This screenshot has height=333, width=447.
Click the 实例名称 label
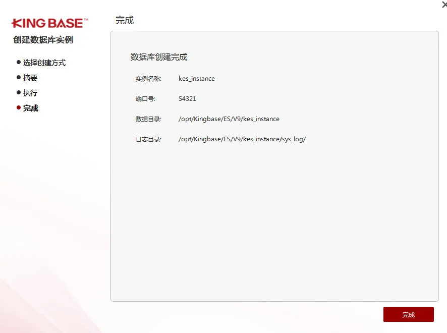(148, 79)
